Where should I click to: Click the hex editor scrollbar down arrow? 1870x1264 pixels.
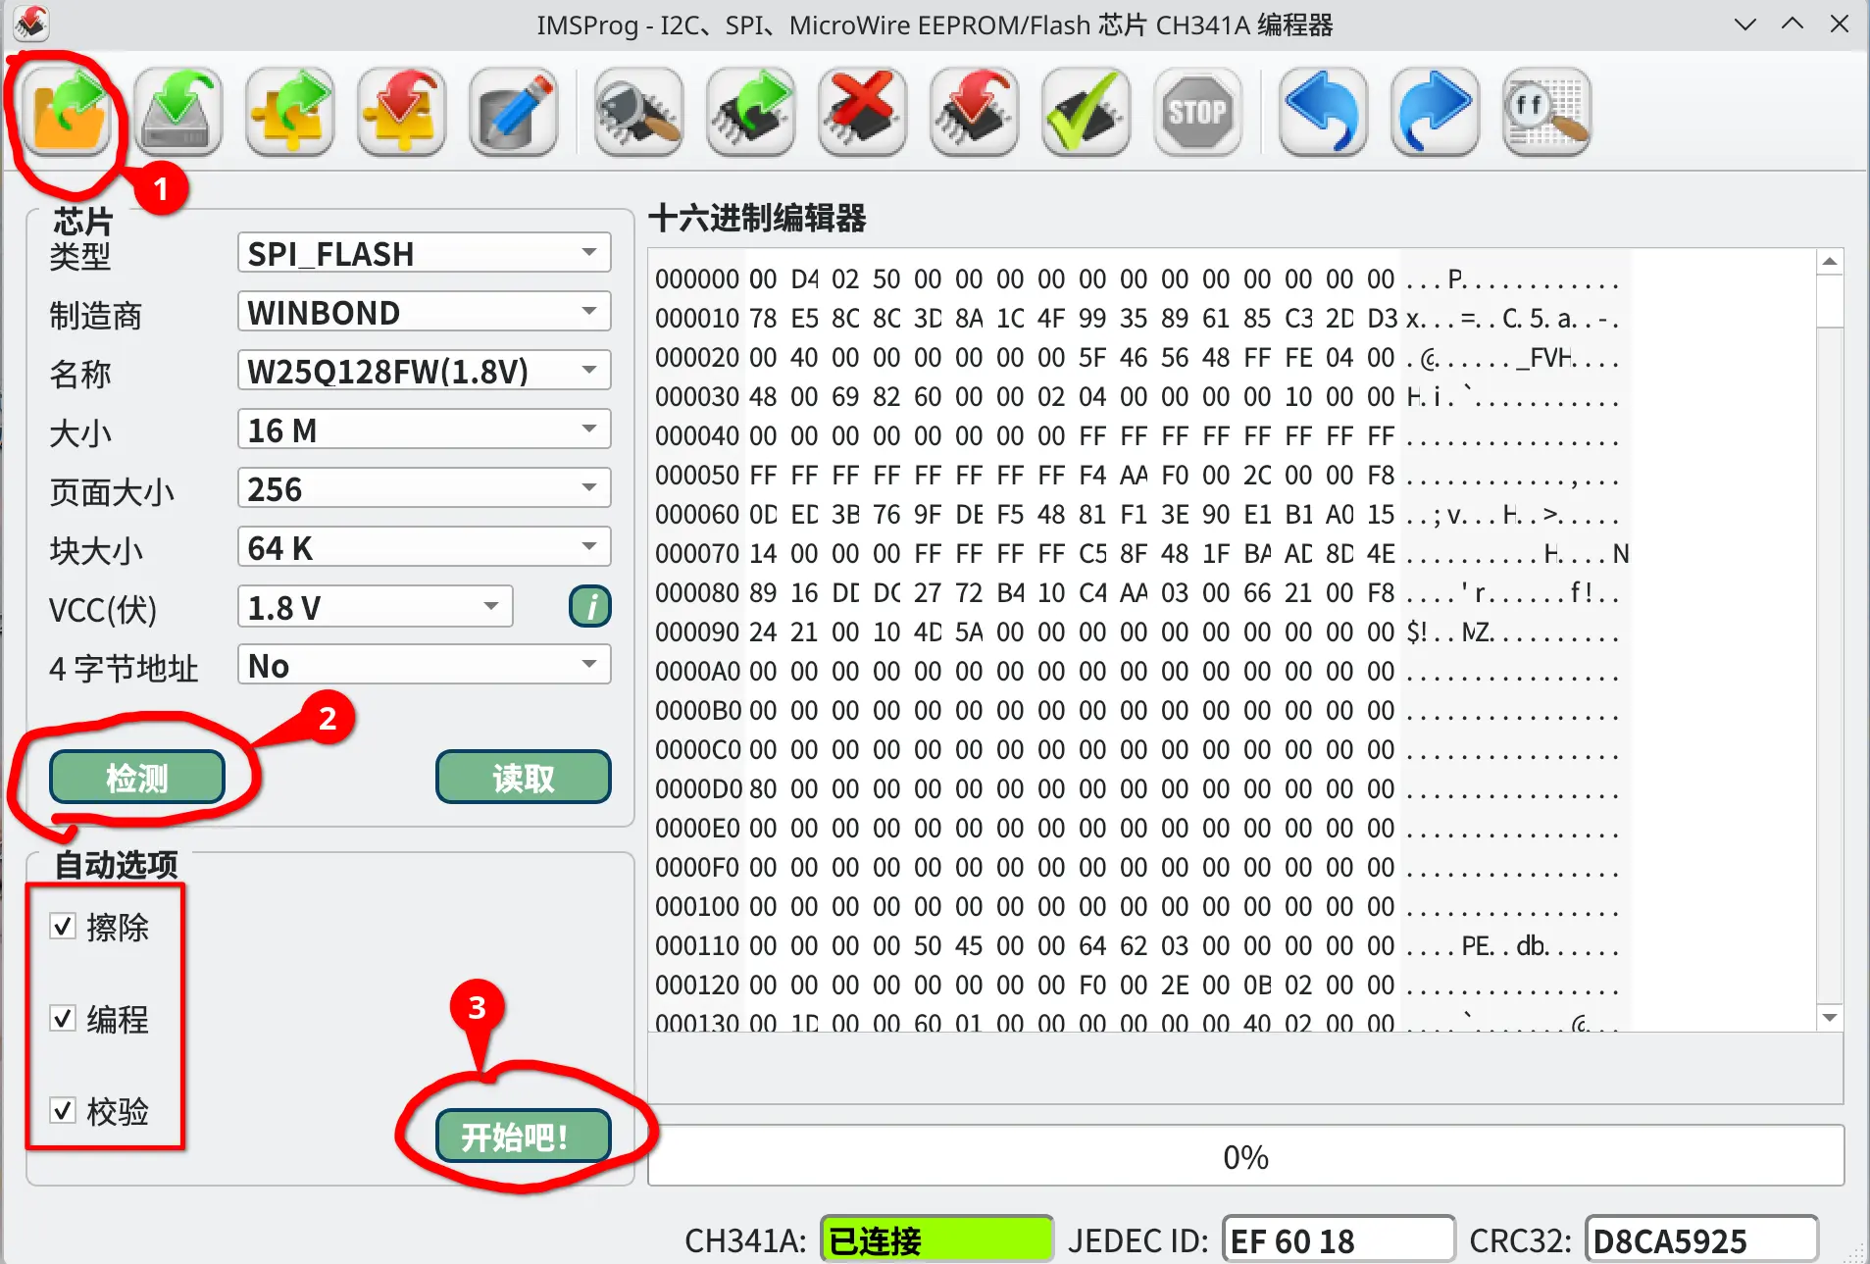click(x=1829, y=1017)
